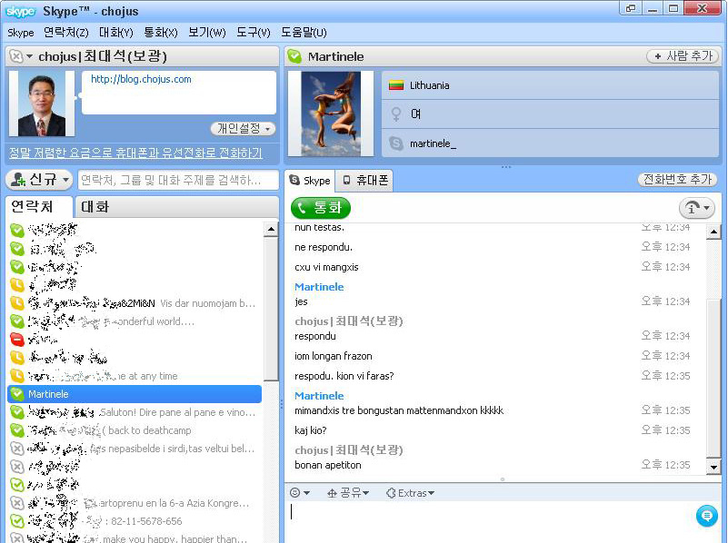The image size is (728, 543).
Task: Focus the contact search field
Action: coord(178,180)
